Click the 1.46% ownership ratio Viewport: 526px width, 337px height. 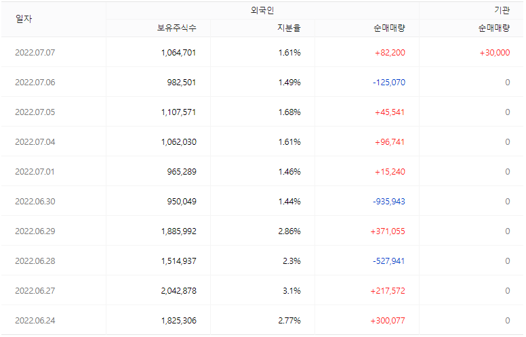pos(289,172)
